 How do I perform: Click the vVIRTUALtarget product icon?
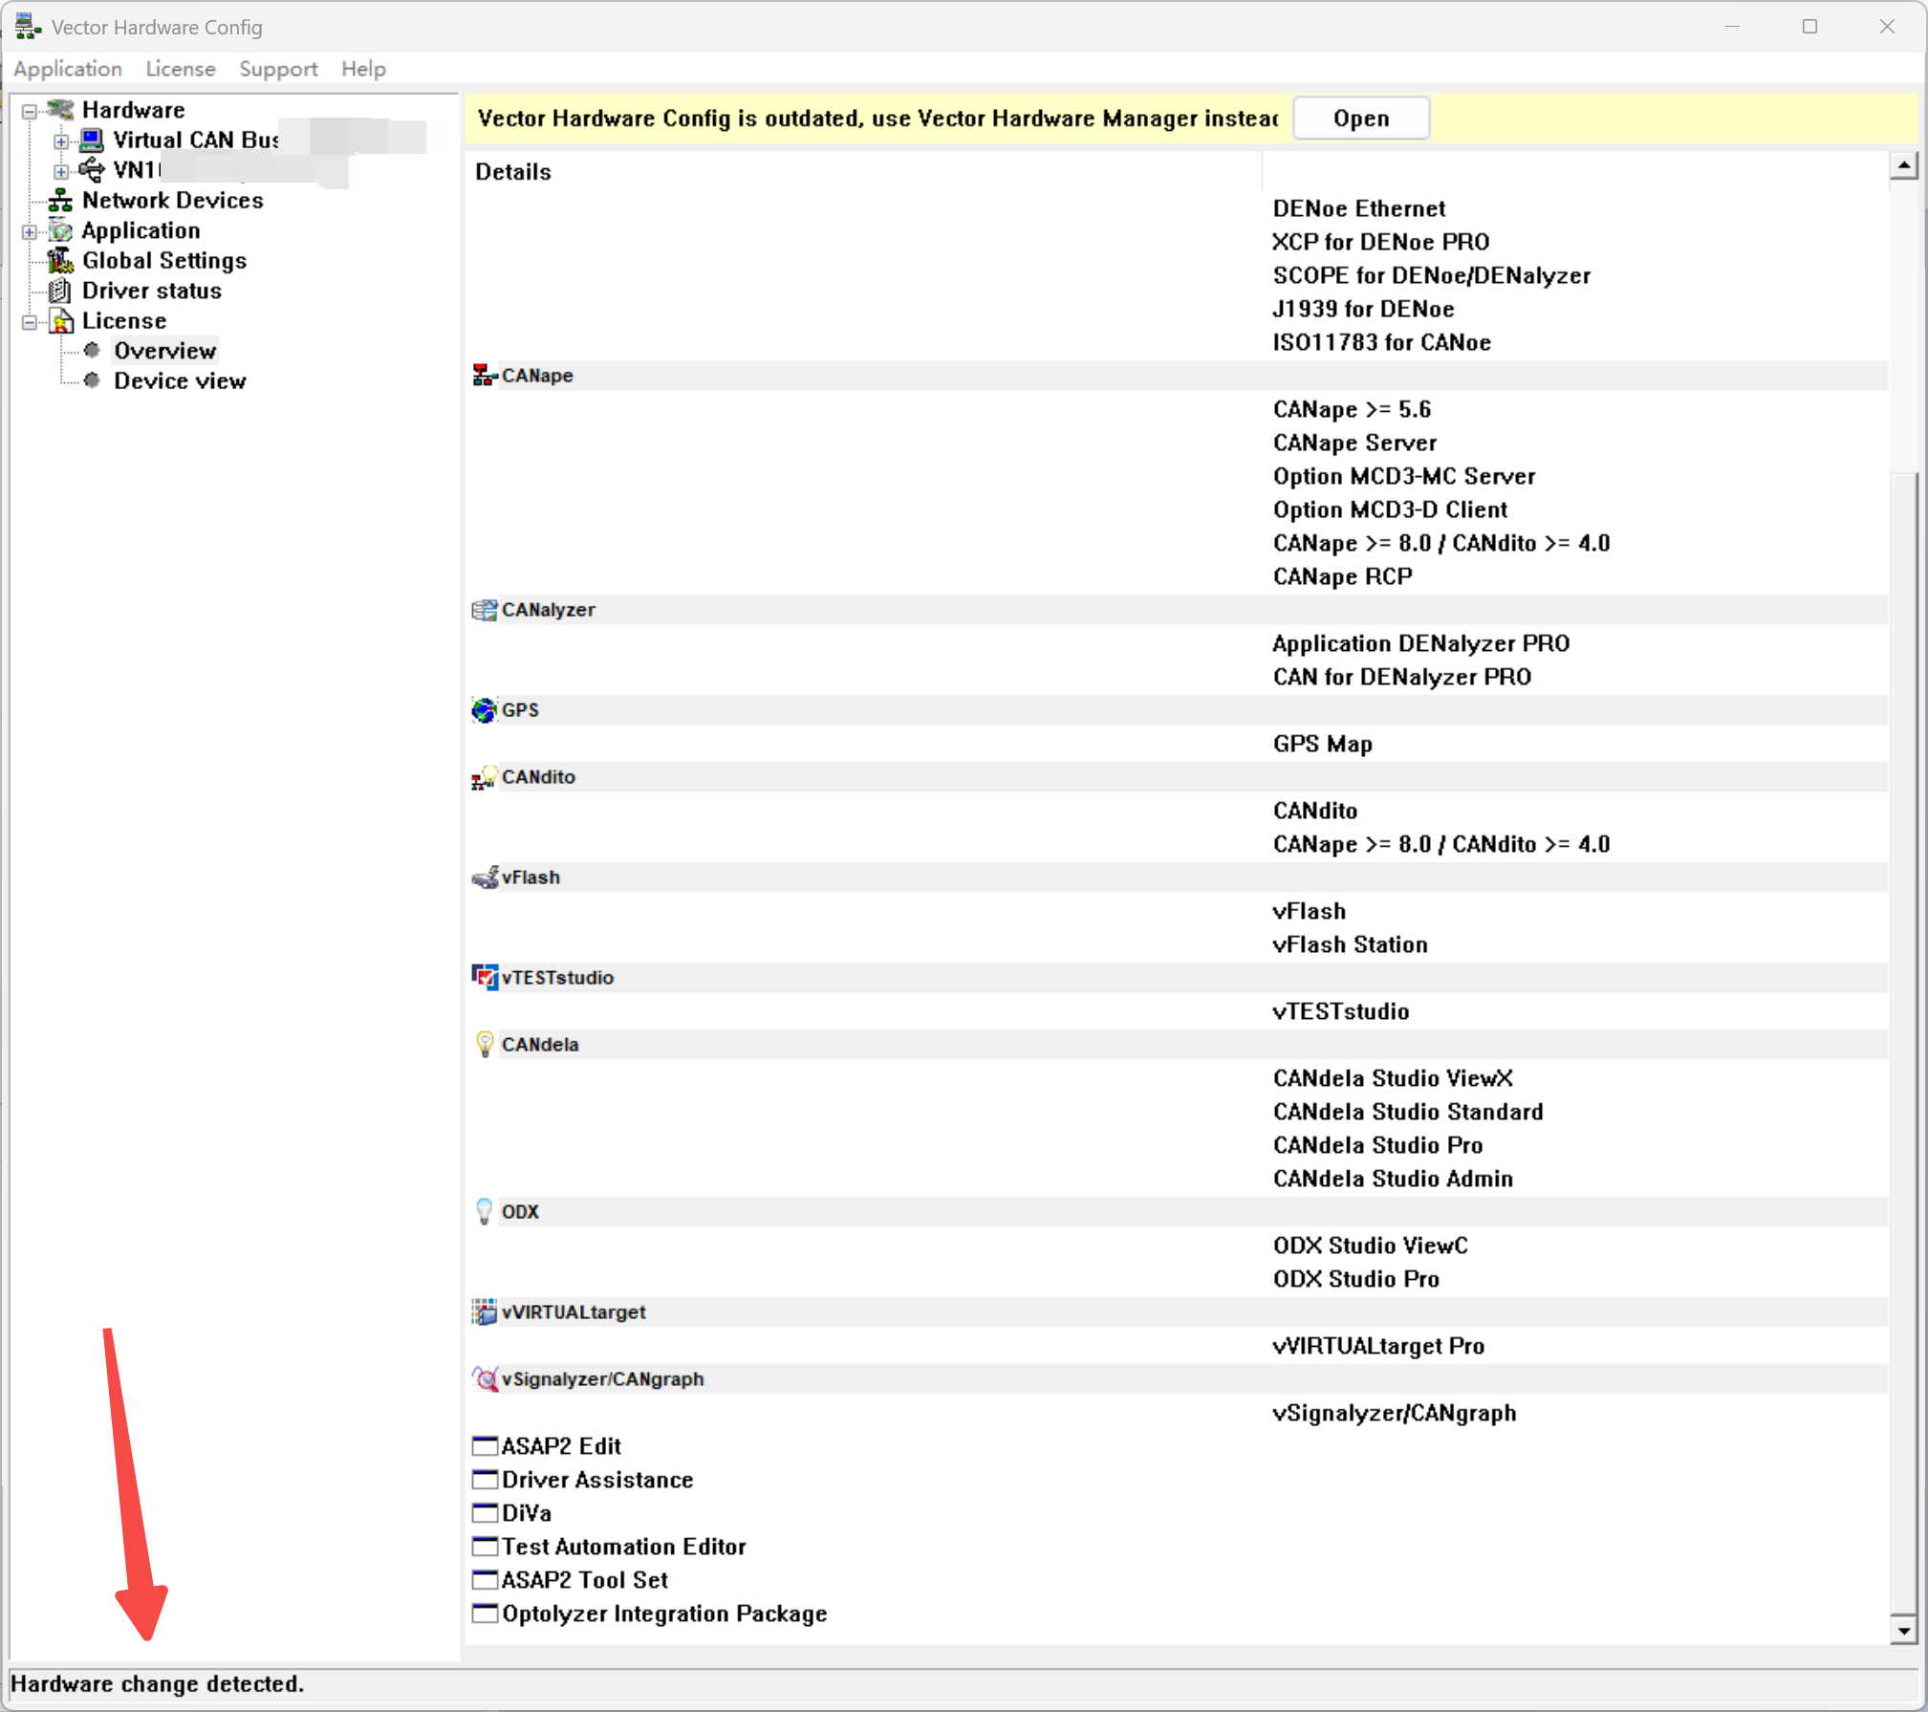485,1312
